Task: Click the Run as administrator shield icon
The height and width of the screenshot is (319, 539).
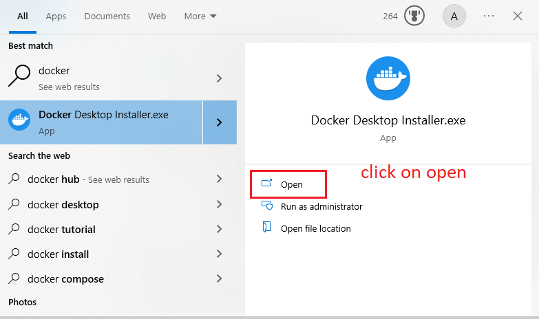Action: [267, 206]
